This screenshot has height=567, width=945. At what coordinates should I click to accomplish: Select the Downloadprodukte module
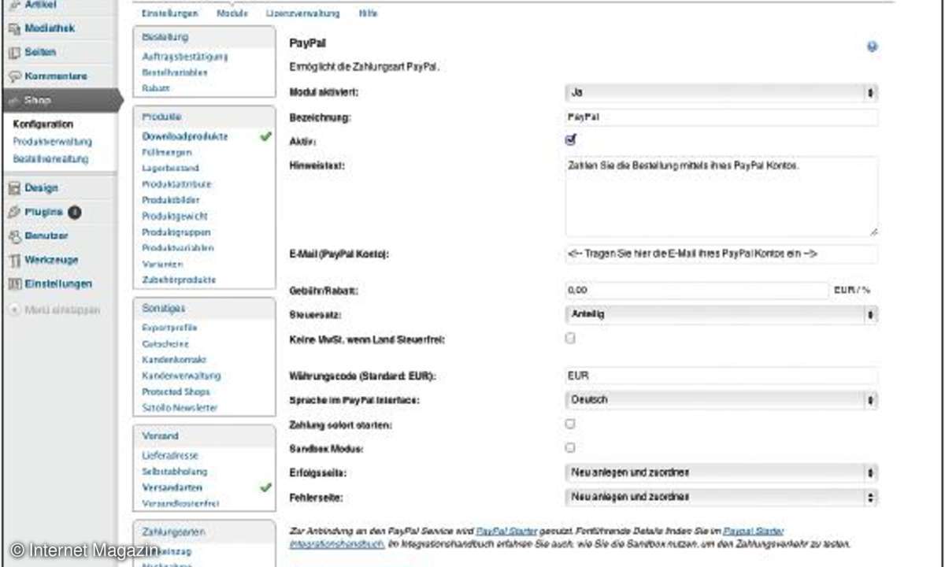(x=185, y=136)
